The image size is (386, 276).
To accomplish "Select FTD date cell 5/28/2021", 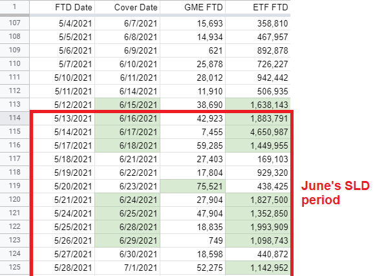I will pyautogui.click(x=62, y=268).
